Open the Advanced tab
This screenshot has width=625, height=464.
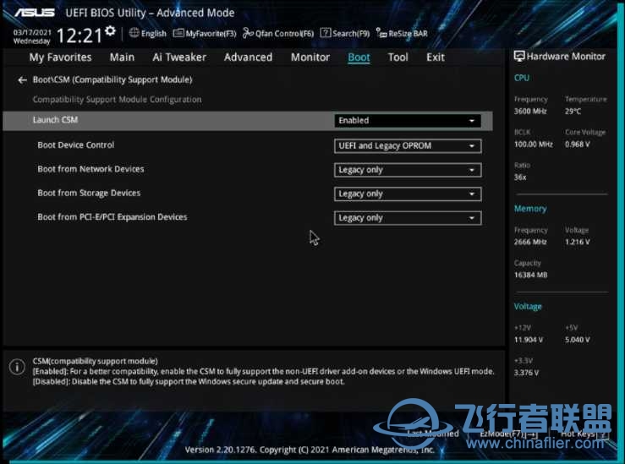(x=248, y=57)
